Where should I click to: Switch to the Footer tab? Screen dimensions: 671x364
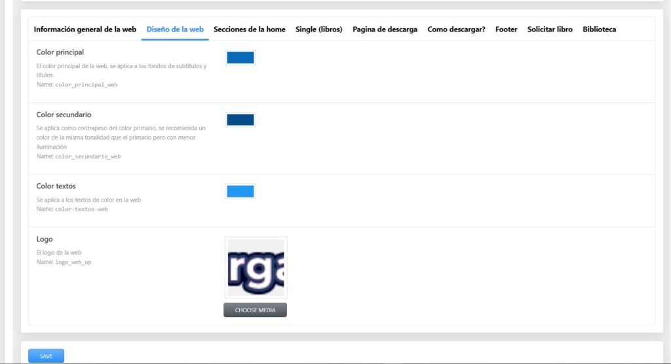tap(506, 29)
